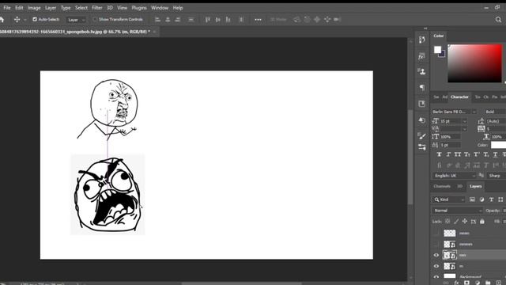Select the Background layer thumbnail

[450, 276]
